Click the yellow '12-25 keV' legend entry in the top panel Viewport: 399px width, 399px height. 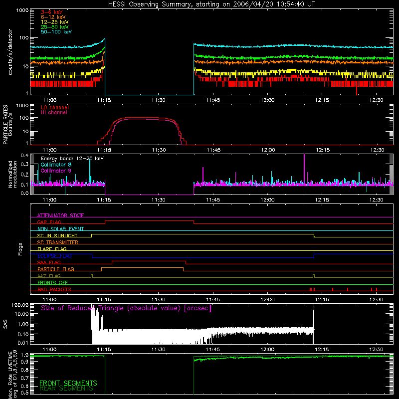click(x=55, y=22)
